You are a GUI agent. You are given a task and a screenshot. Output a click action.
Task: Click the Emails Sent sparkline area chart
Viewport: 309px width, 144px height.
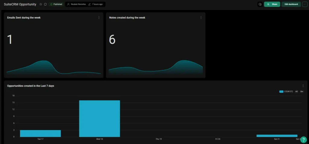point(54,67)
